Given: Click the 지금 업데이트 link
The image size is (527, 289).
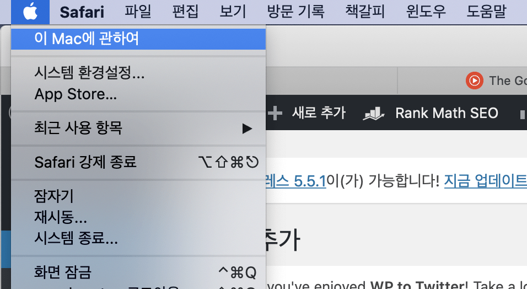Looking at the screenshot, I should click(x=485, y=181).
